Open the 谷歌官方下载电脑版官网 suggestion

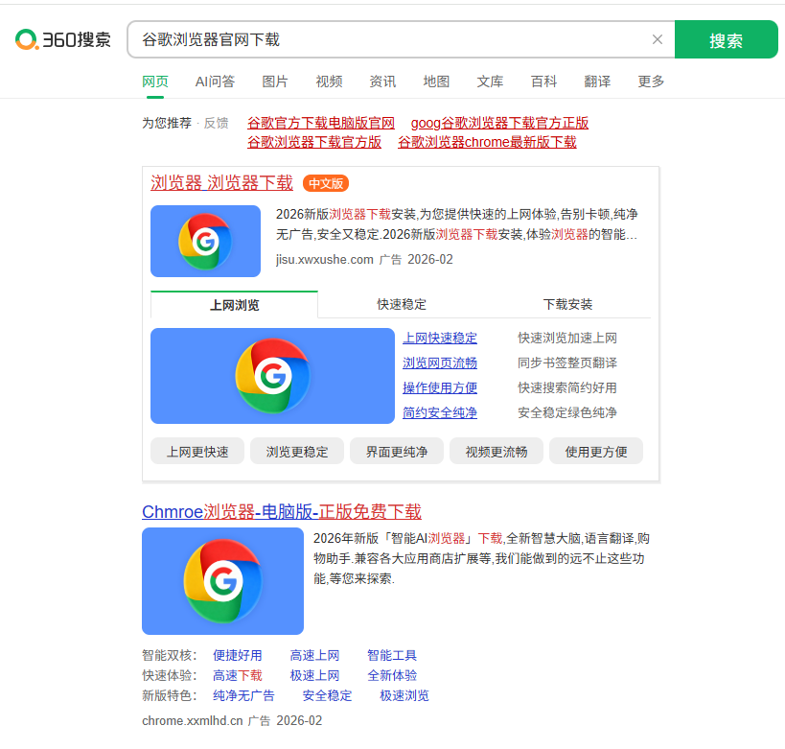pyautogui.click(x=321, y=123)
